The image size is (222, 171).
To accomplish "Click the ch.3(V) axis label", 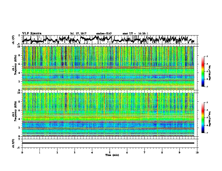I will (13, 143).
